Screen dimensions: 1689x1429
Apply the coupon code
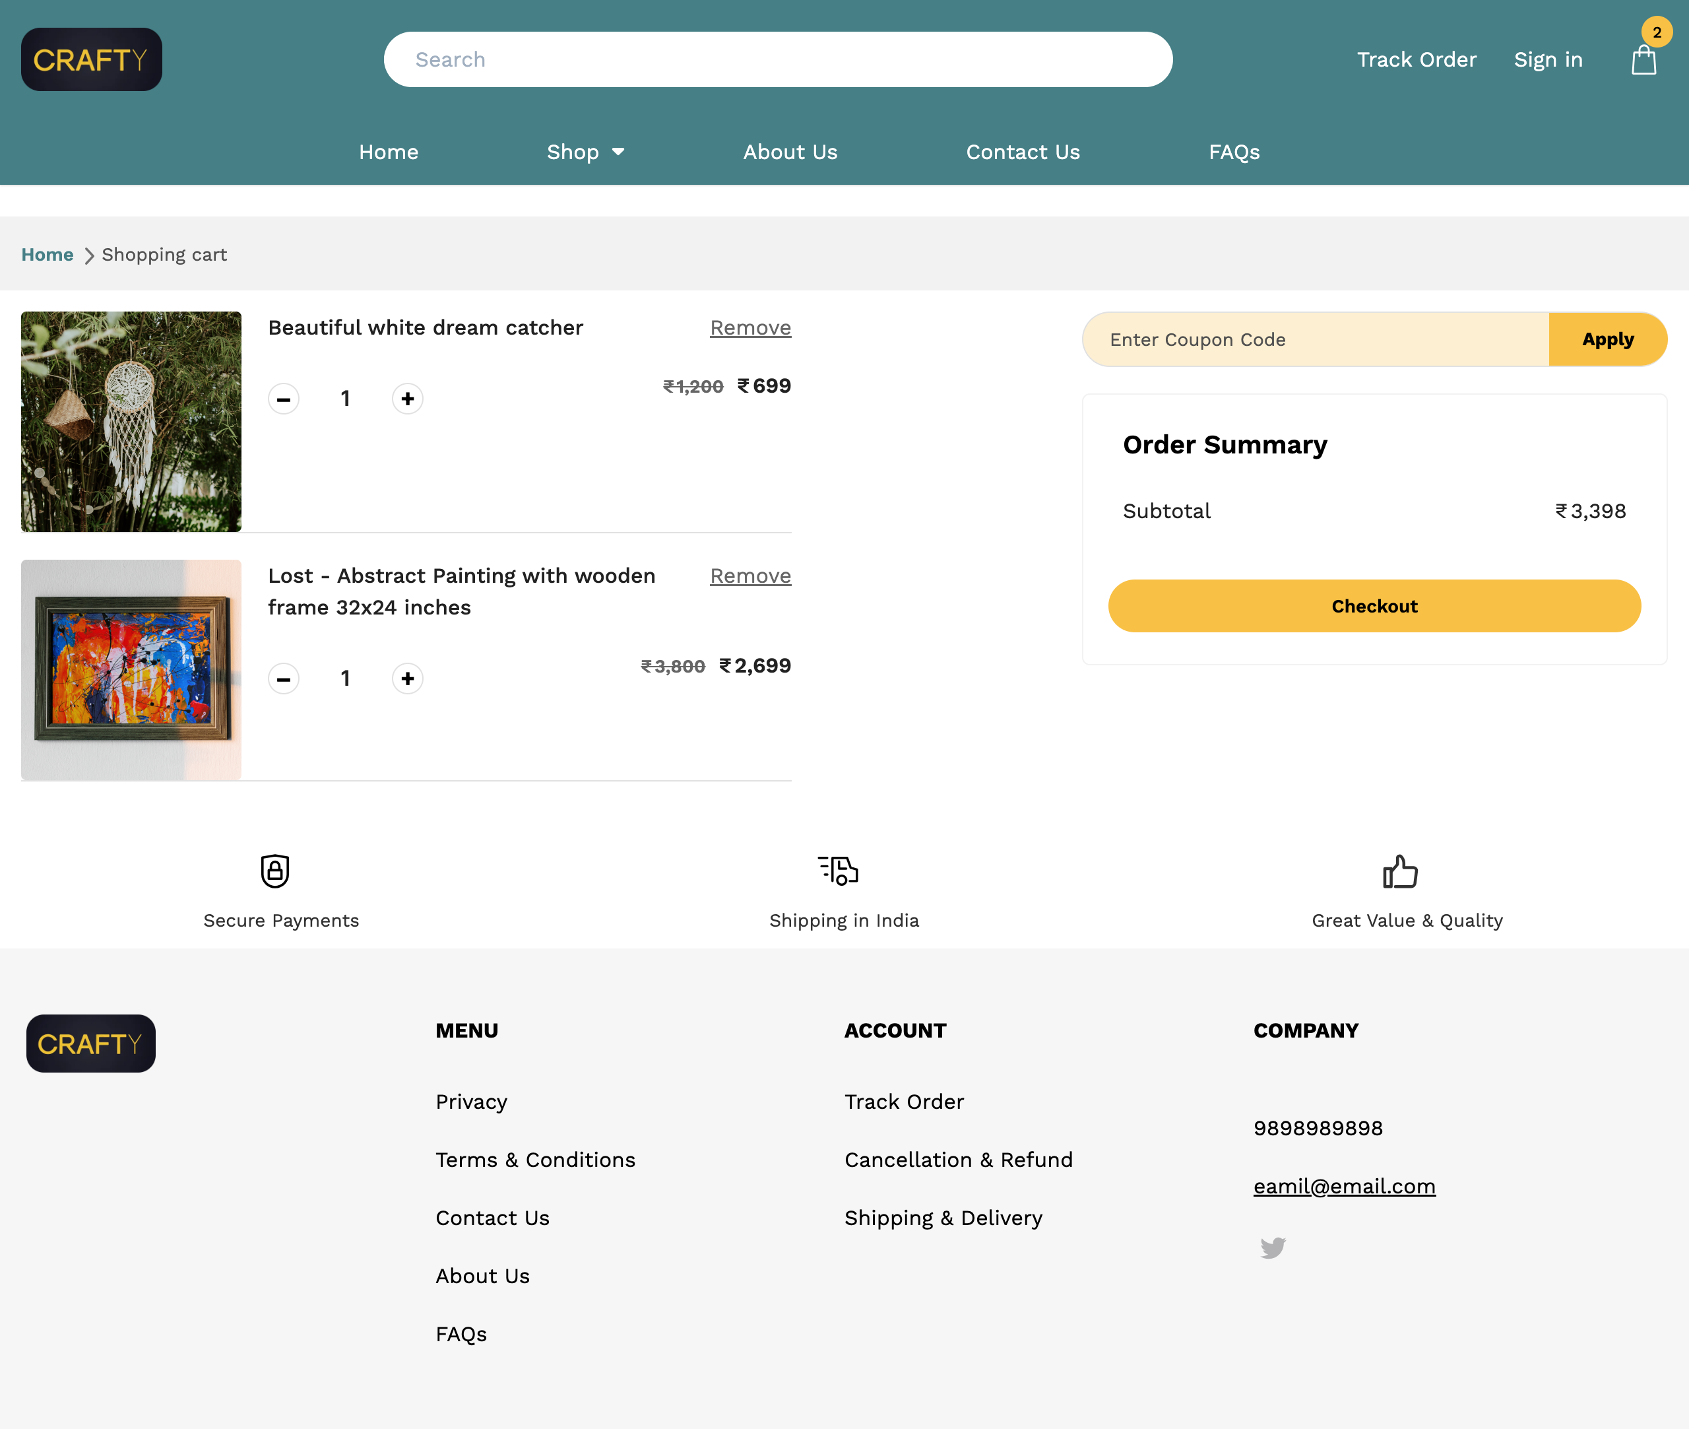[x=1607, y=339]
